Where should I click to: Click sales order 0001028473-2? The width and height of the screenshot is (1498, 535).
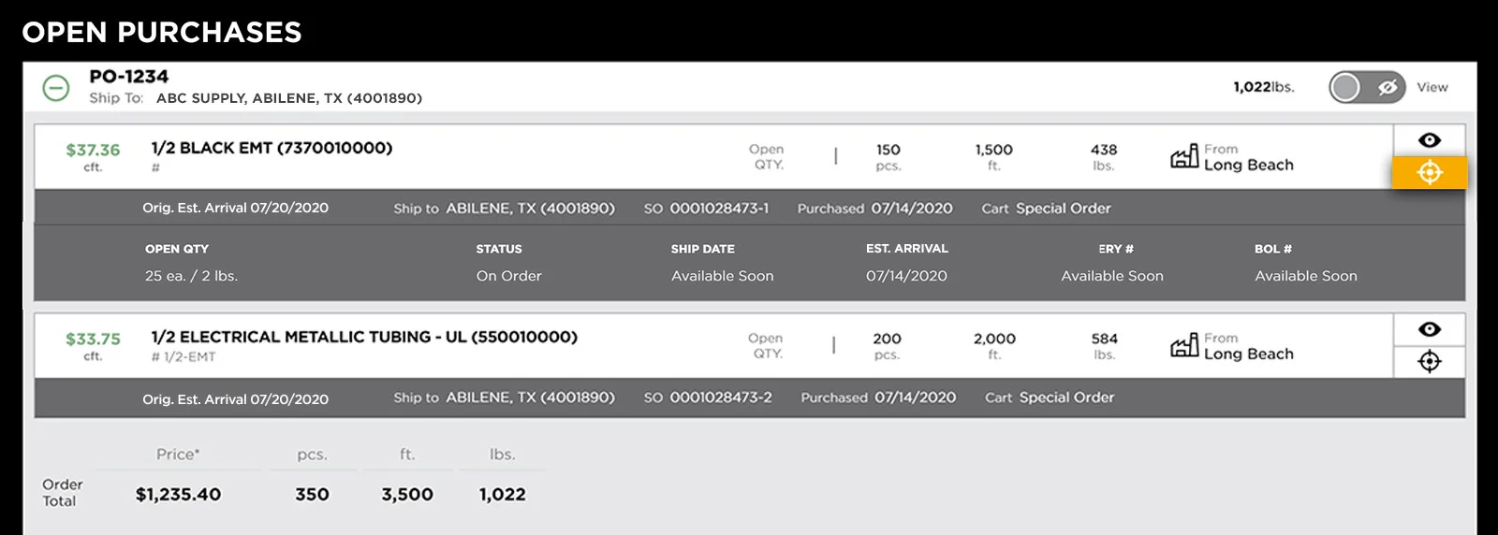(x=721, y=398)
